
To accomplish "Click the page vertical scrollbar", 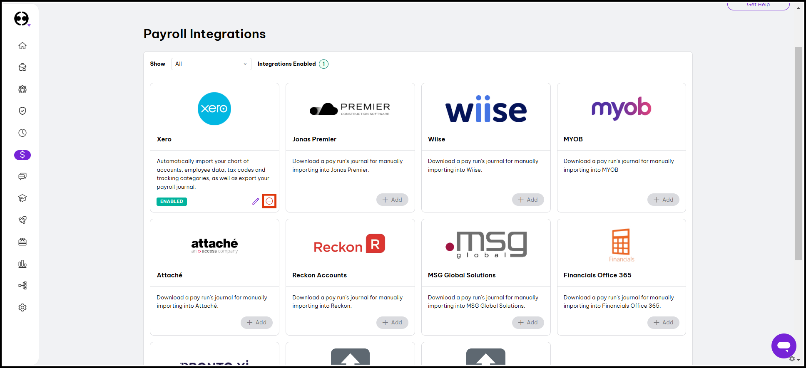I will coord(798,154).
